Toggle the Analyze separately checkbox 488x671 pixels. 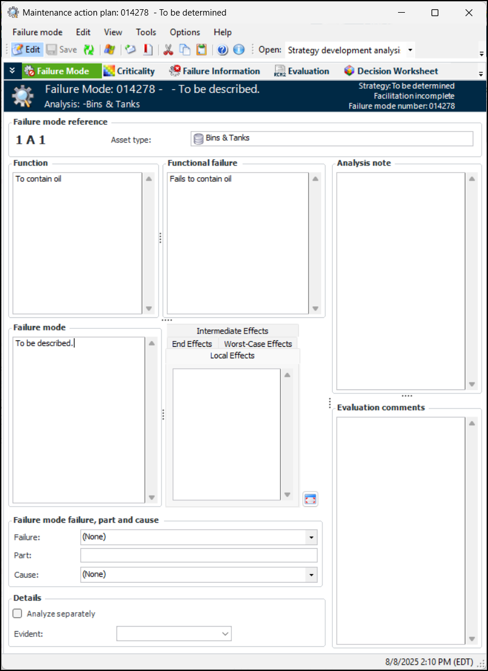click(17, 614)
